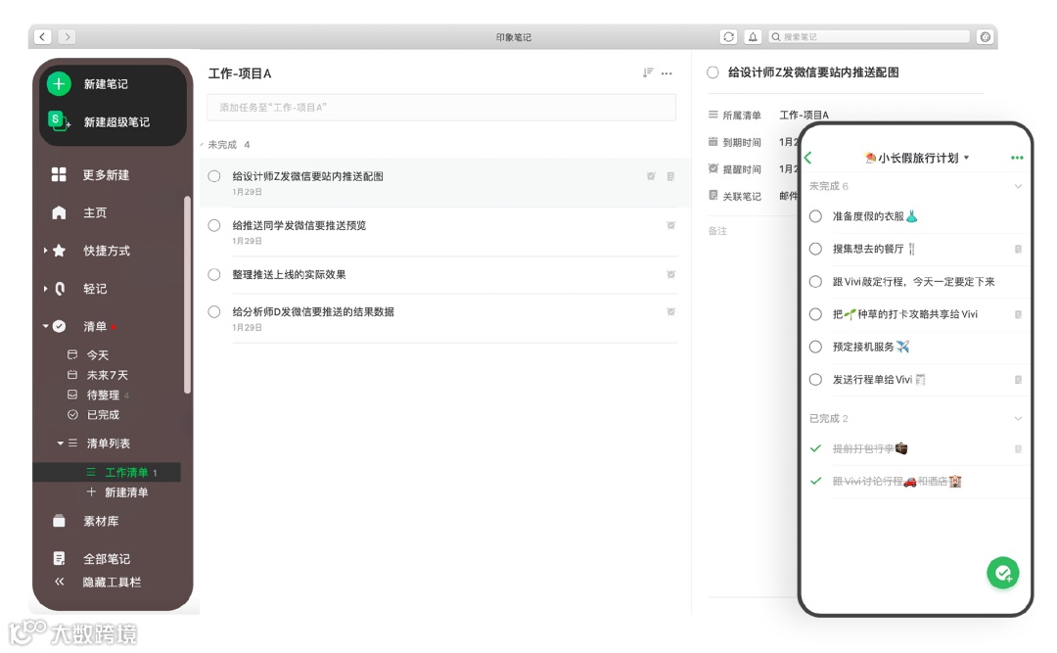Collapse phone 已完成 2 section chevron

tap(1018, 418)
